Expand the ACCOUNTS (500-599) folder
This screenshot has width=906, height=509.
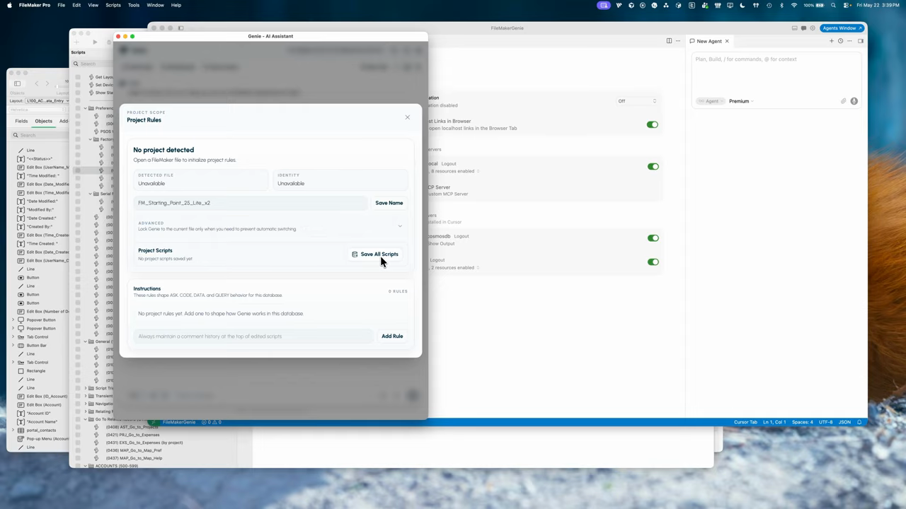point(86,466)
